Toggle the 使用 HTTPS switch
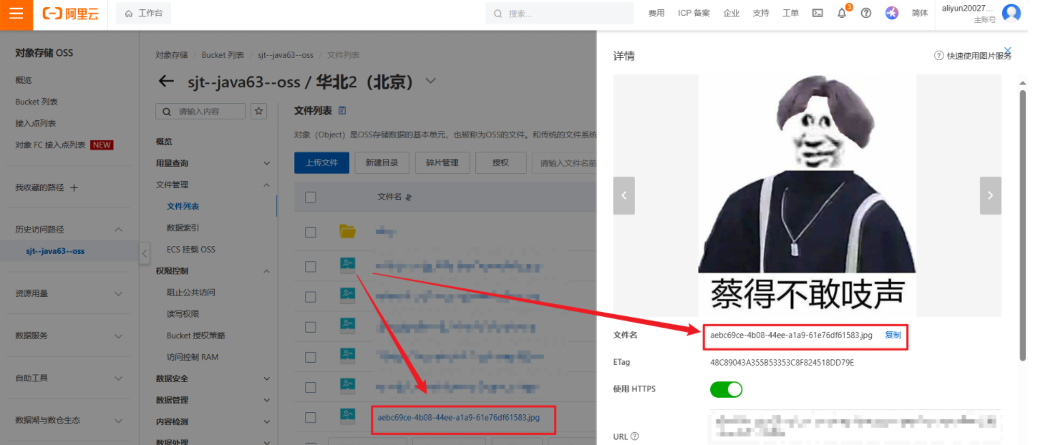1058x445 pixels. click(x=726, y=389)
